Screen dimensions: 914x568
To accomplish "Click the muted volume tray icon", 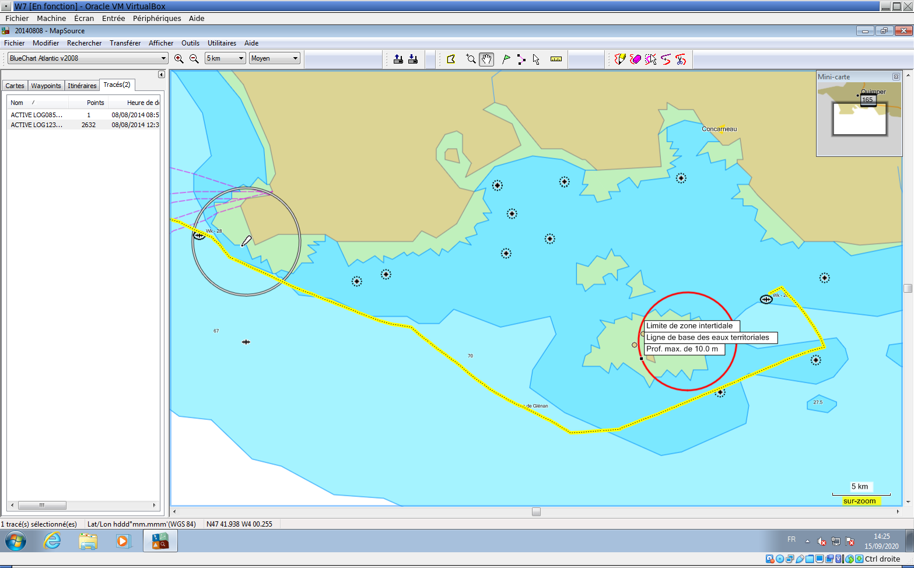I will tap(821, 541).
